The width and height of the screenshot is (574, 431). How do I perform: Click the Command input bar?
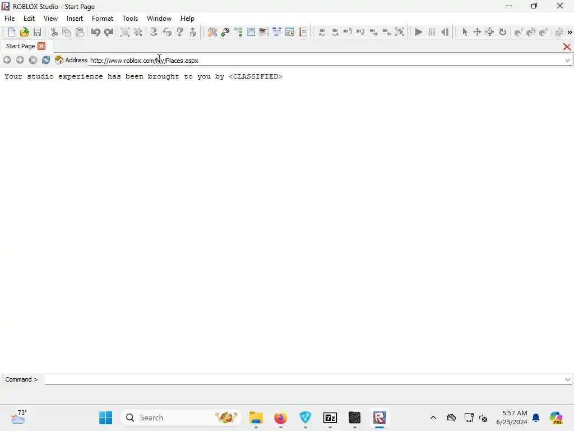[x=304, y=380]
